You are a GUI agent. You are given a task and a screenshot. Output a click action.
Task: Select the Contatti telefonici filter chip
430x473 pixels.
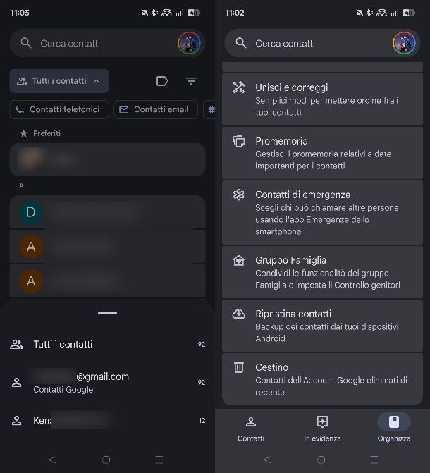(x=60, y=109)
